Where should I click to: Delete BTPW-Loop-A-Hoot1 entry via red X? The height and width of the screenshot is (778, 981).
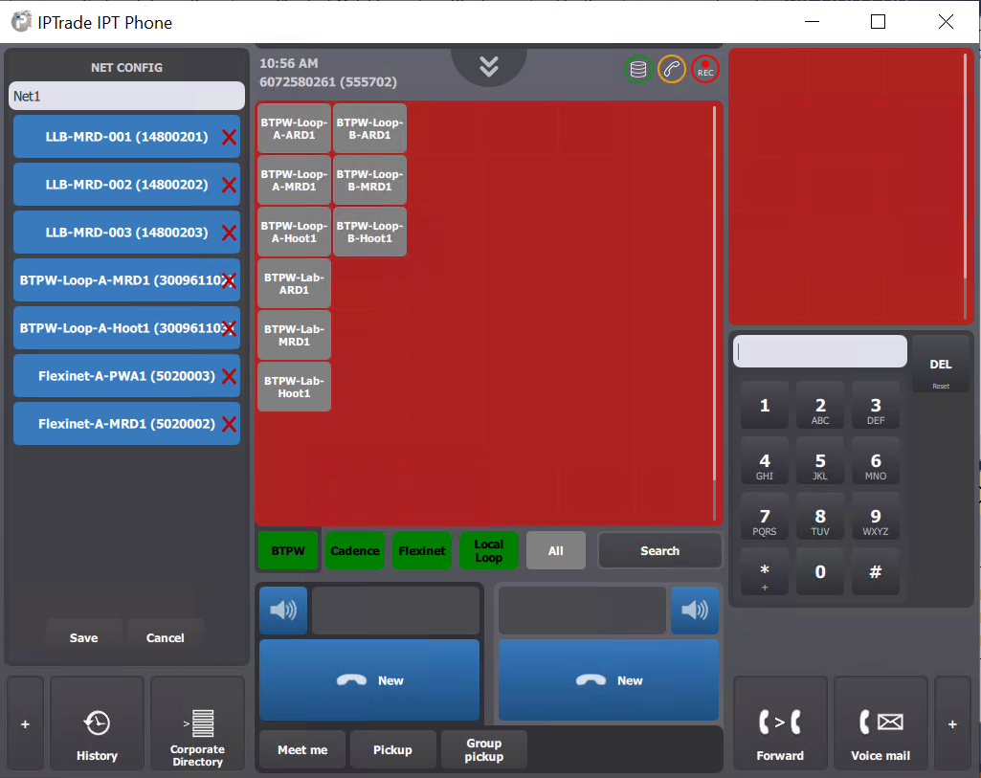tap(230, 328)
